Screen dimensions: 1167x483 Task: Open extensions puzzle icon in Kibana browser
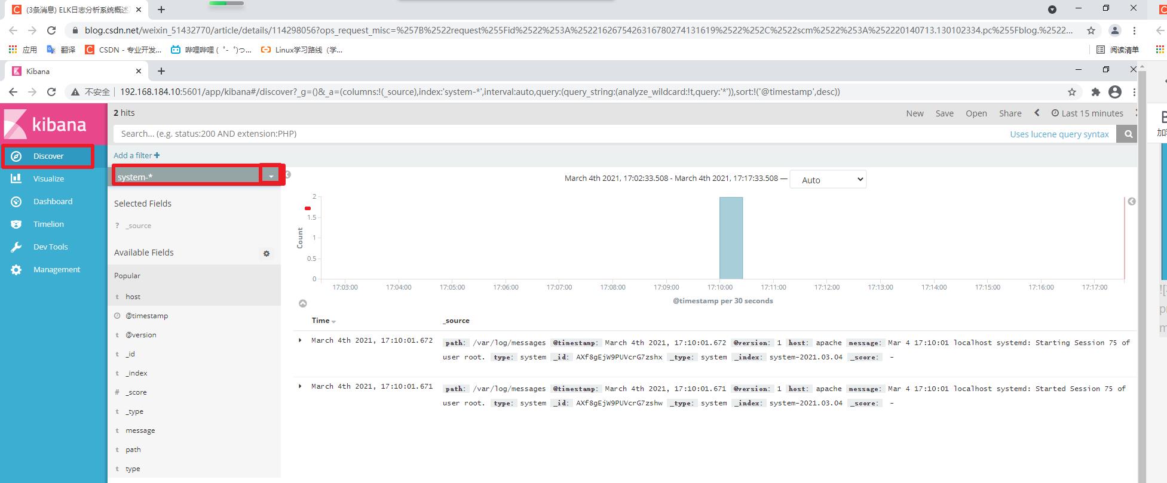coord(1095,92)
